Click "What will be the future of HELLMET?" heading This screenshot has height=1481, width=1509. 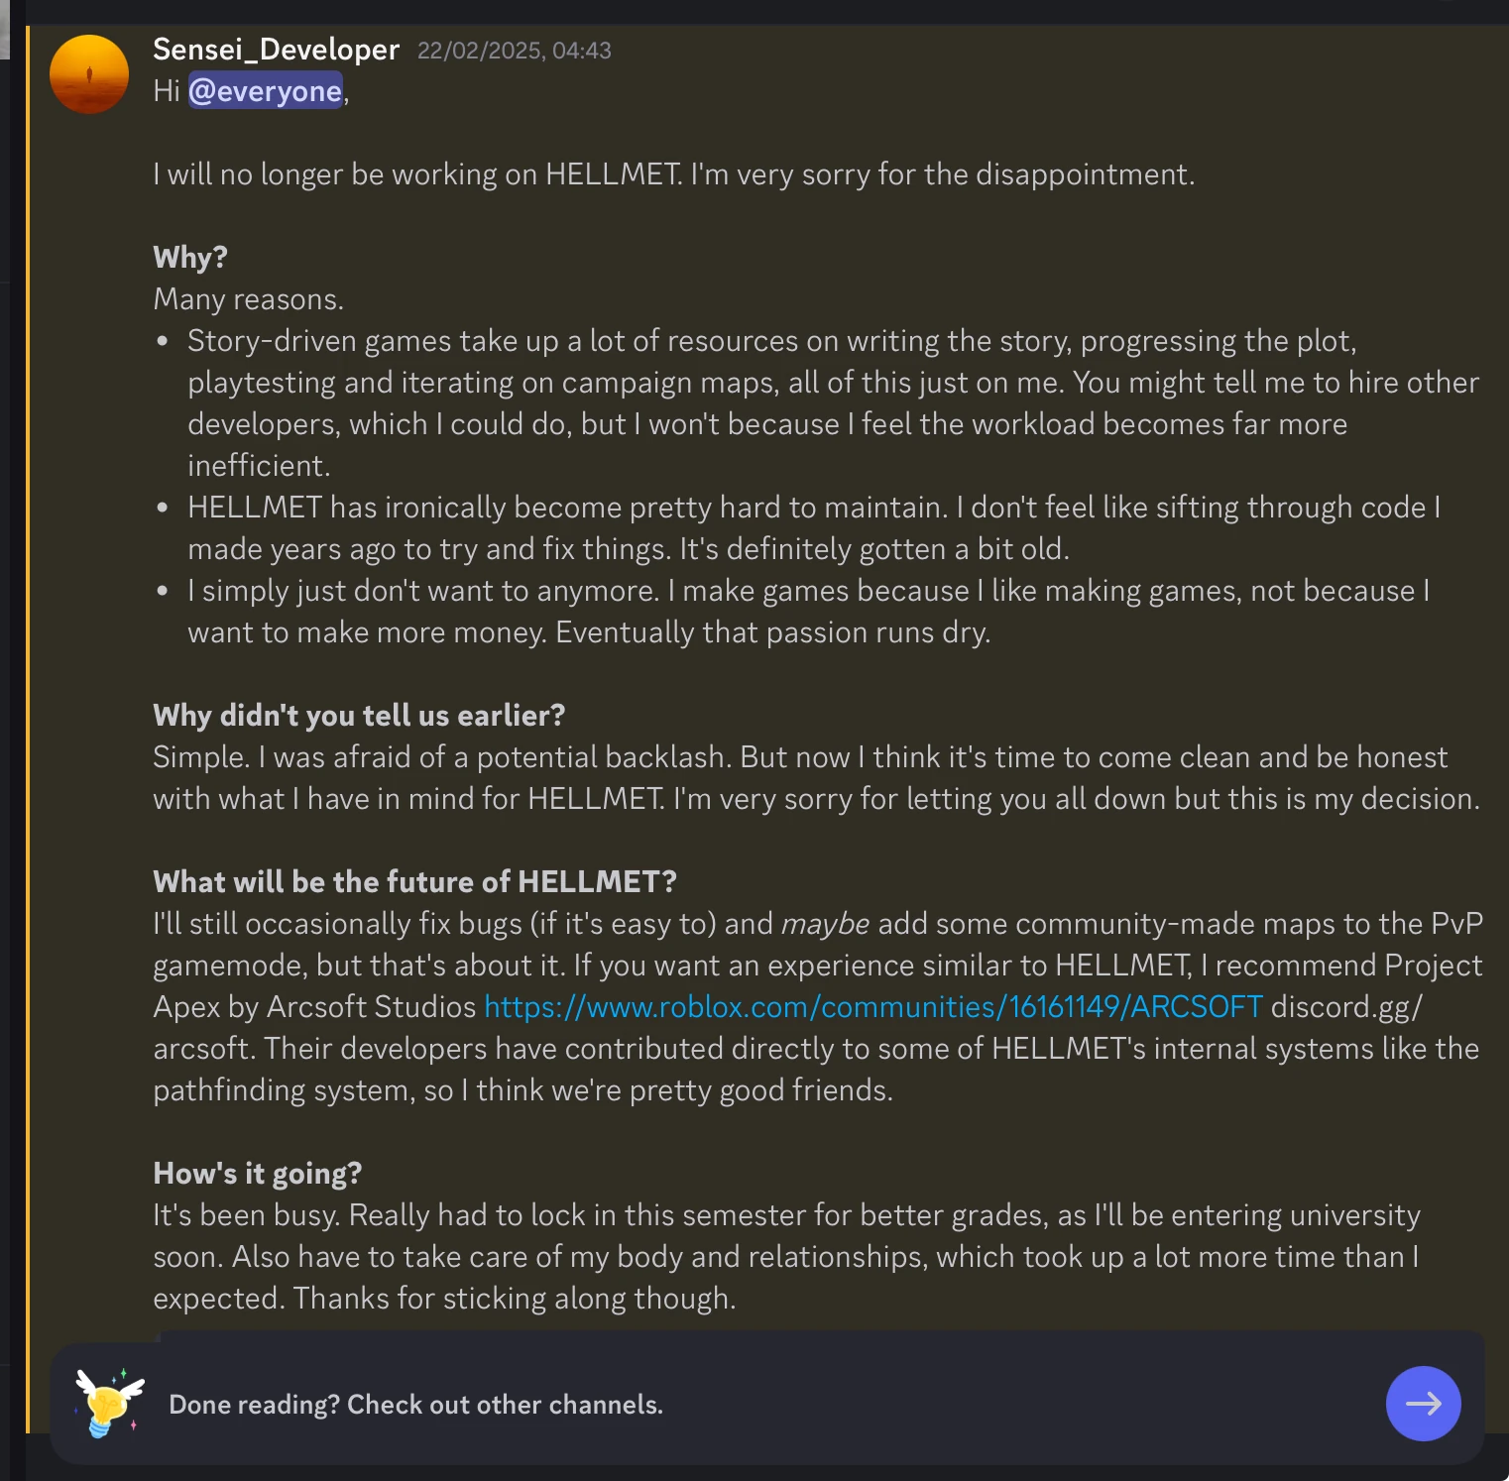[414, 882]
